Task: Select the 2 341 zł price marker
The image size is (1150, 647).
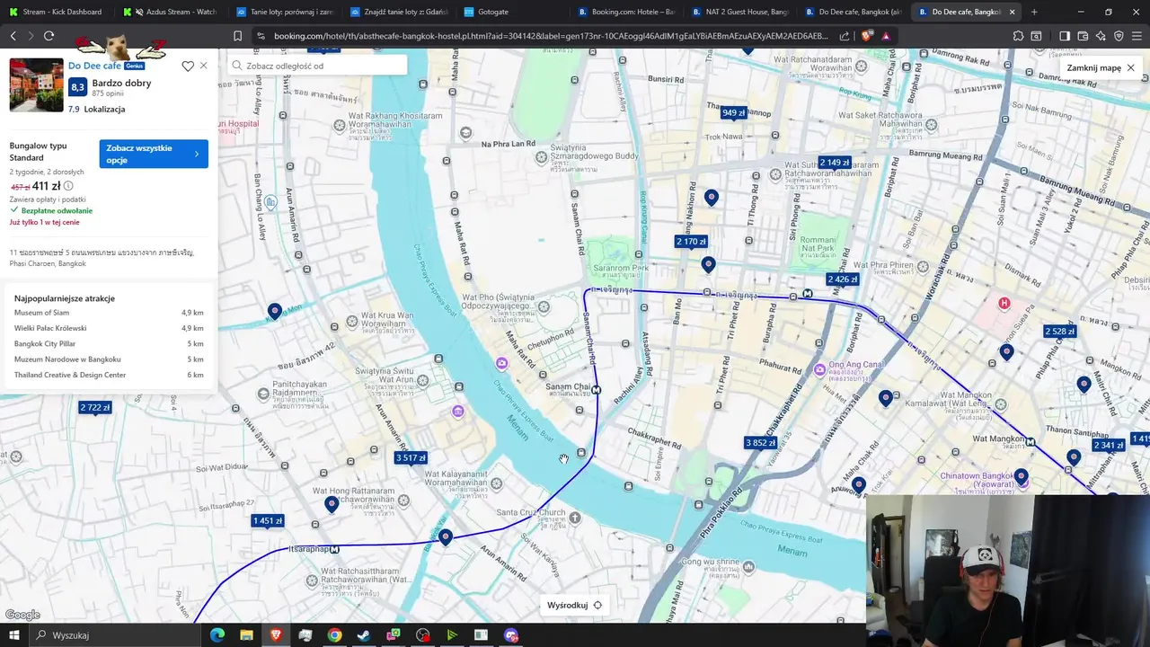Action: click(1109, 446)
